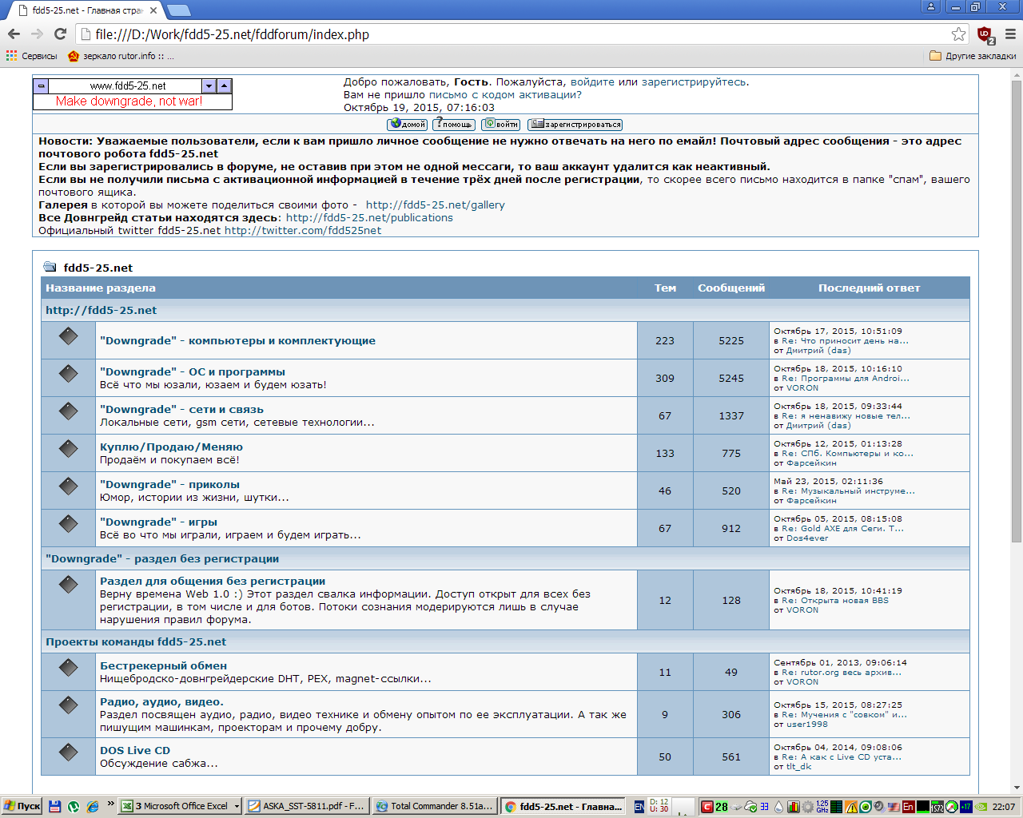Image resolution: width=1023 pixels, height=818 pixels.
Task: Click the fdd5-25.net folder icon
Action: click(x=50, y=267)
